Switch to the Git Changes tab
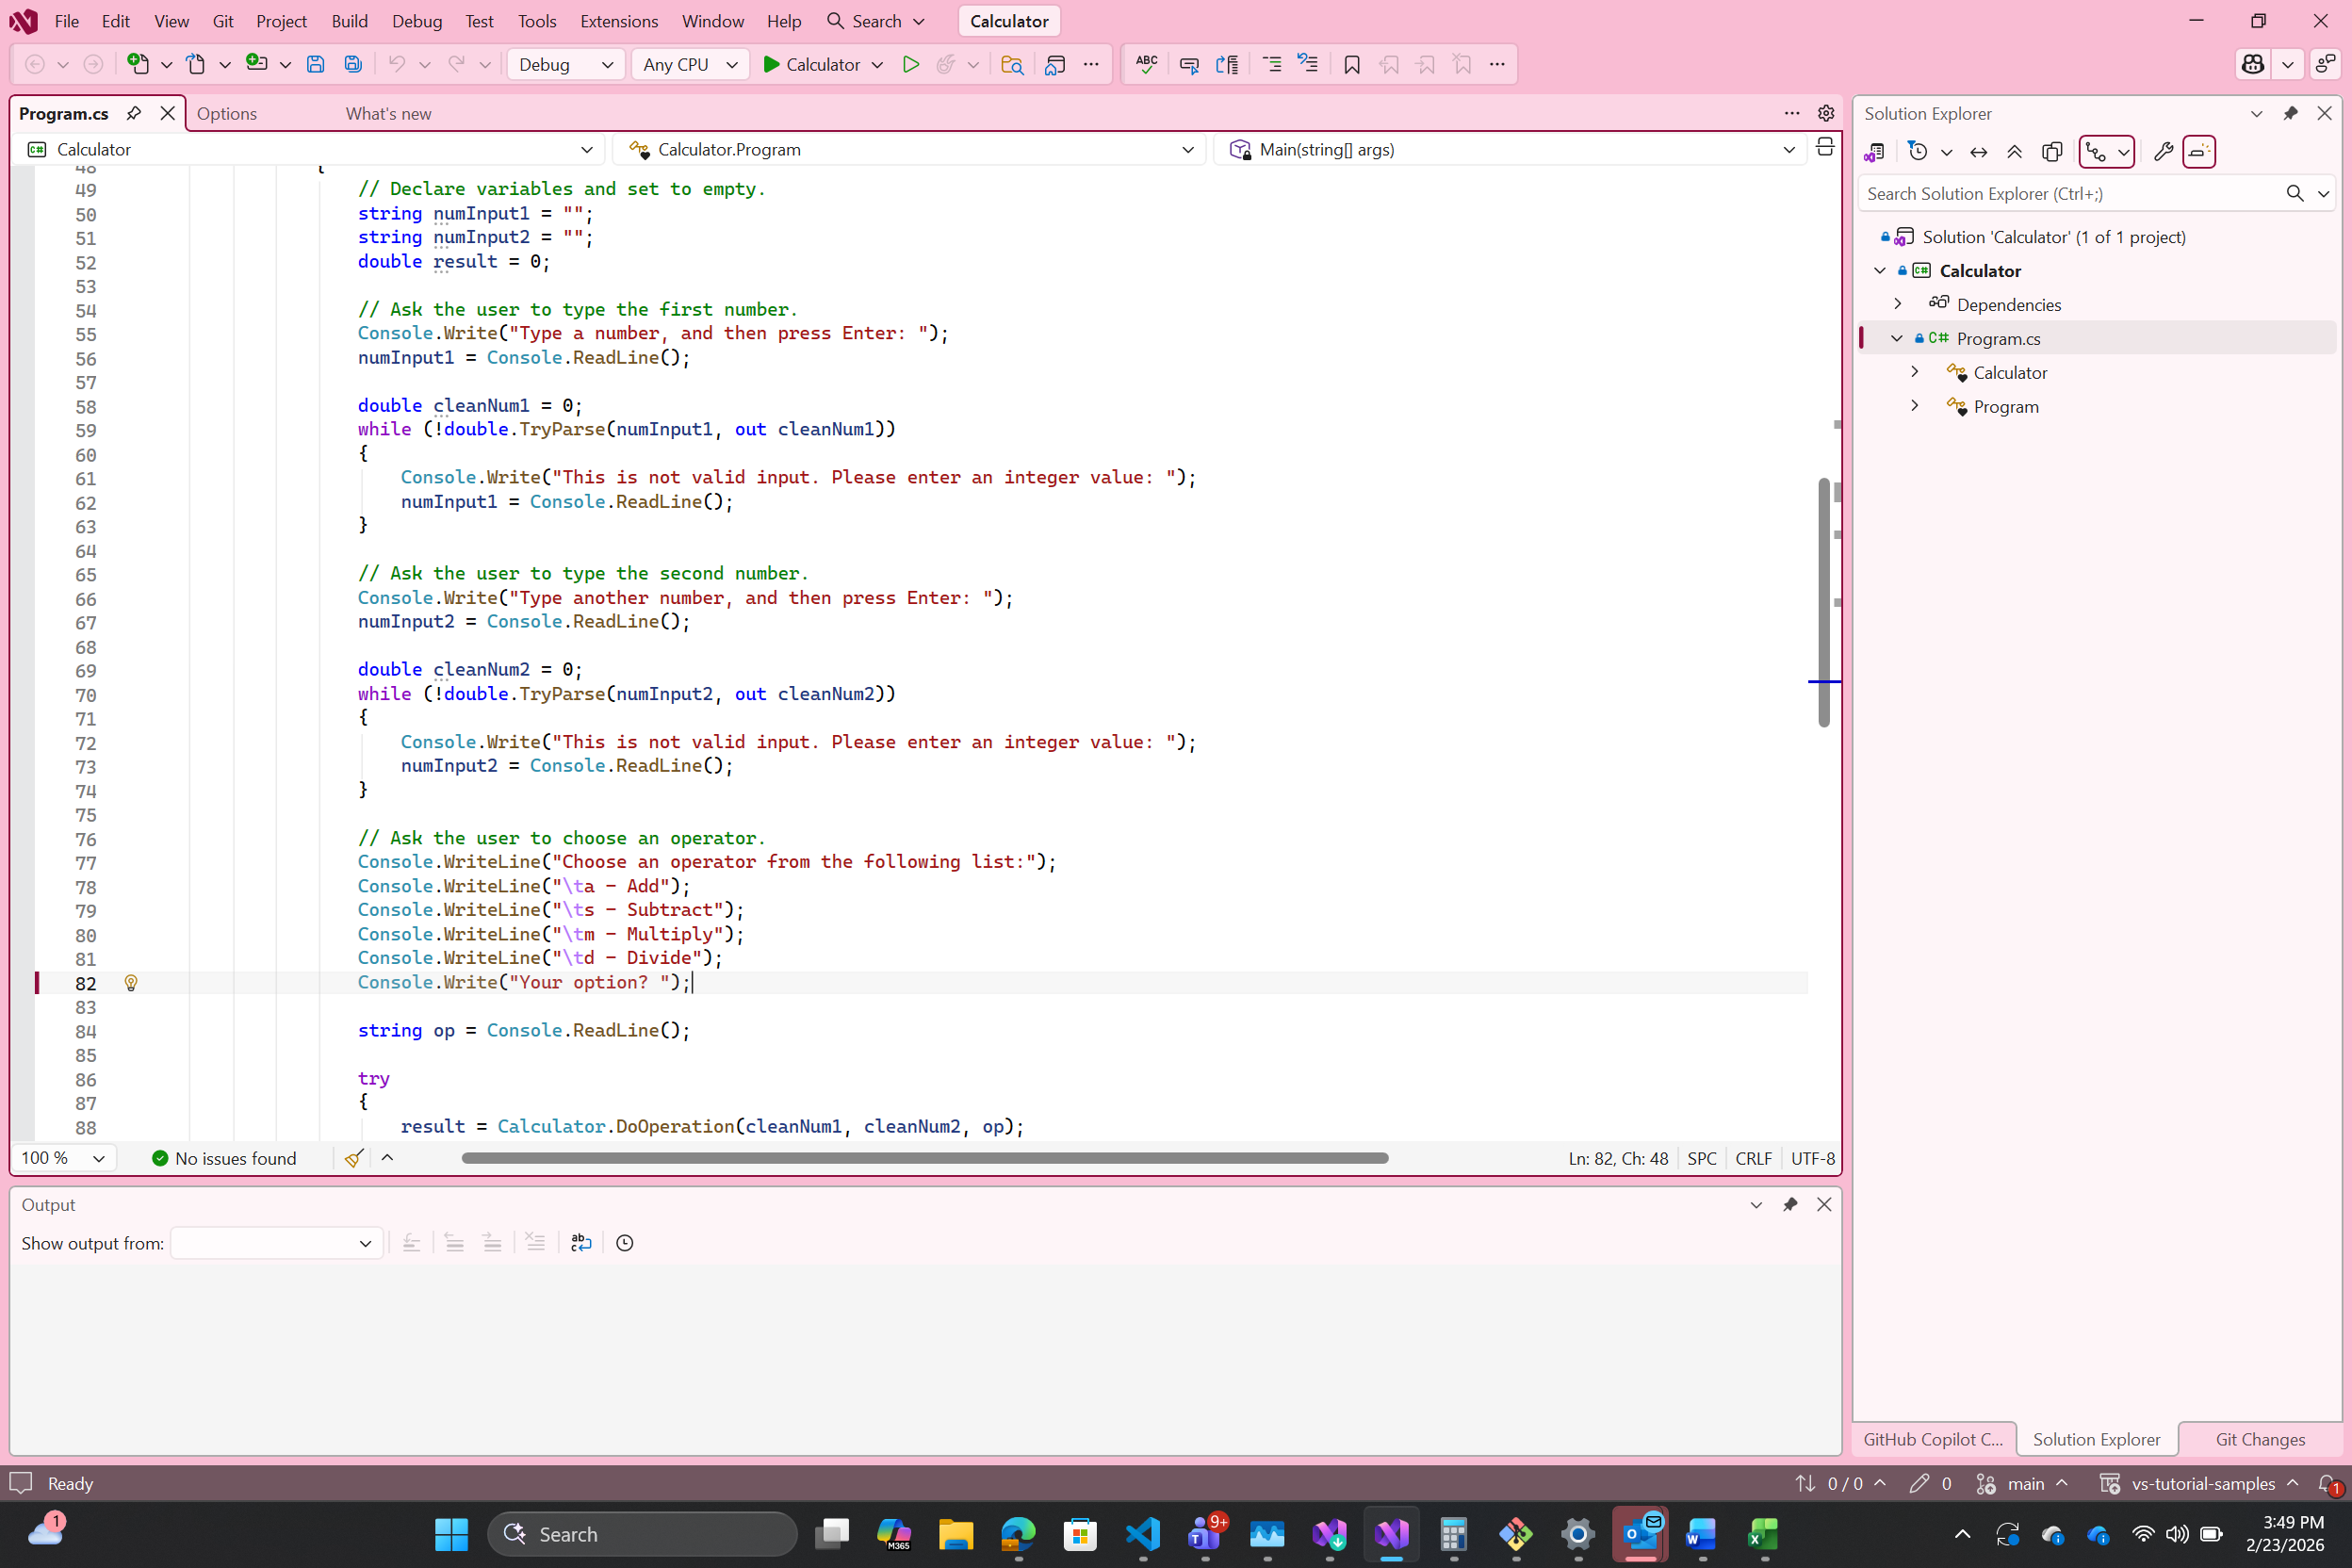The image size is (2352, 1568). [x=2260, y=1439]
